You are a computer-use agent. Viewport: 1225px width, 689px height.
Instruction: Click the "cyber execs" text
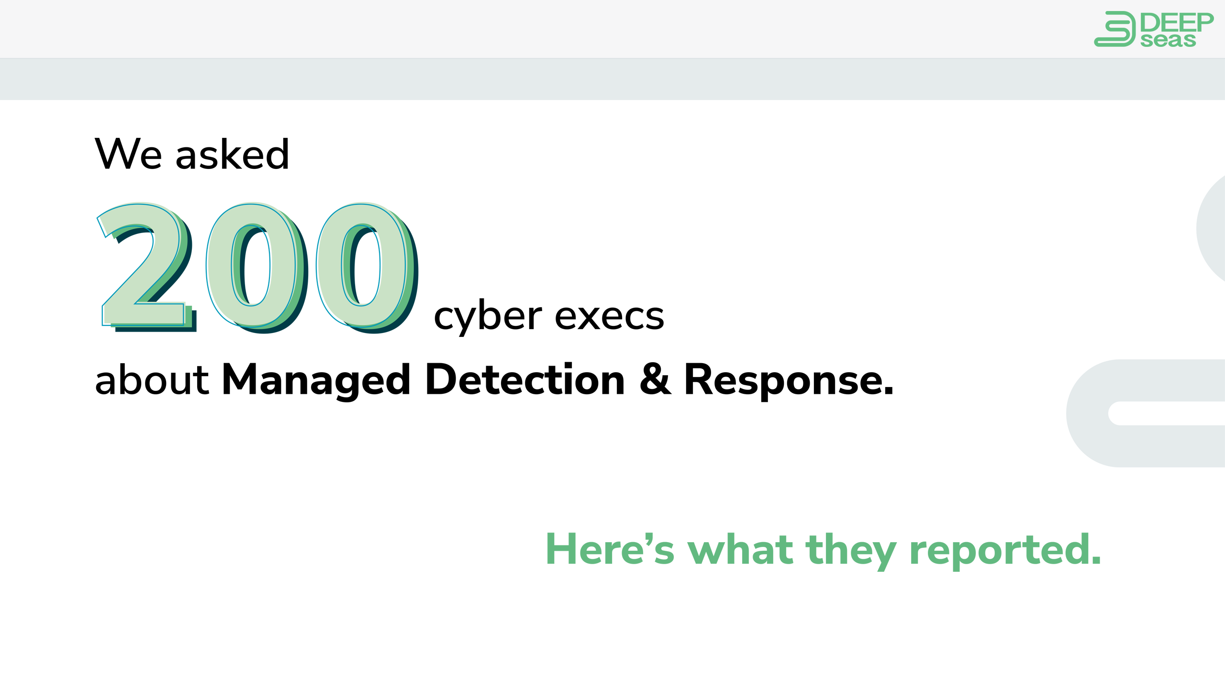pos(548,316)
